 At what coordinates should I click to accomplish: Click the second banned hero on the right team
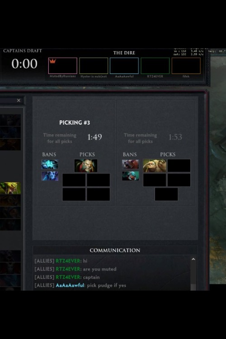pyautogui.click(x=131, y=176)
